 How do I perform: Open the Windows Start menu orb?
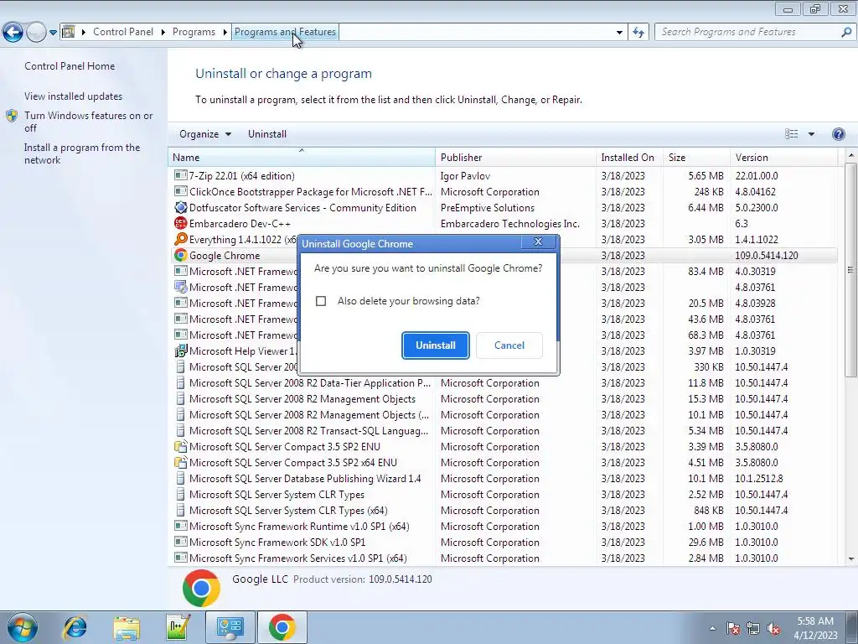pos(23,627)
